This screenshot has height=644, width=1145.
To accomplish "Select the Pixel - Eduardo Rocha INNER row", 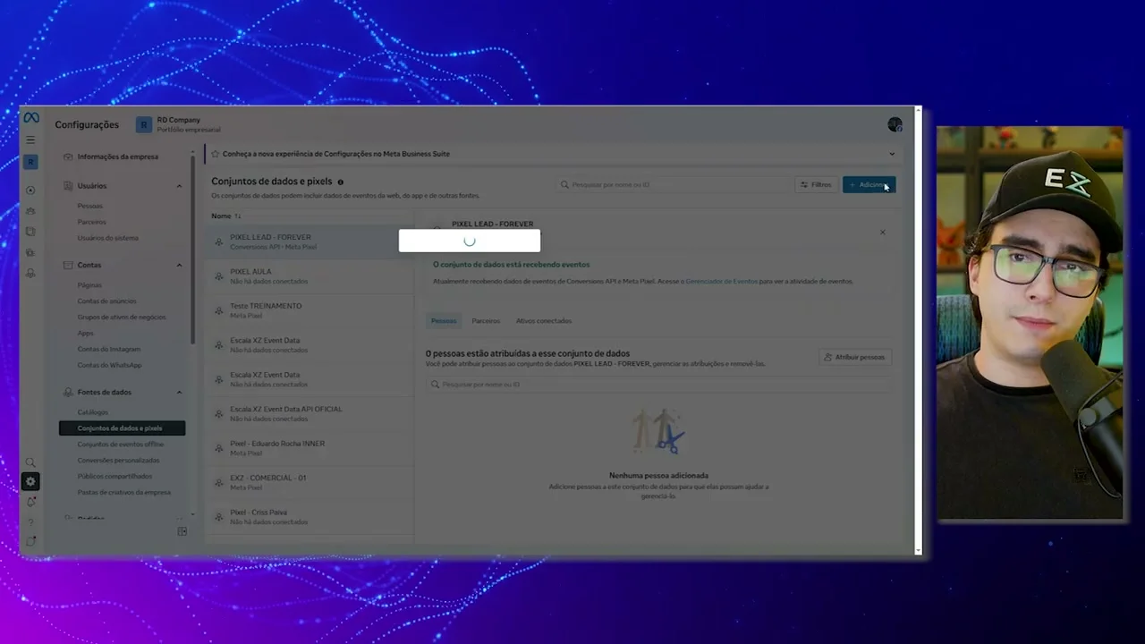I will pyautogui.click(x=310, y=448).
